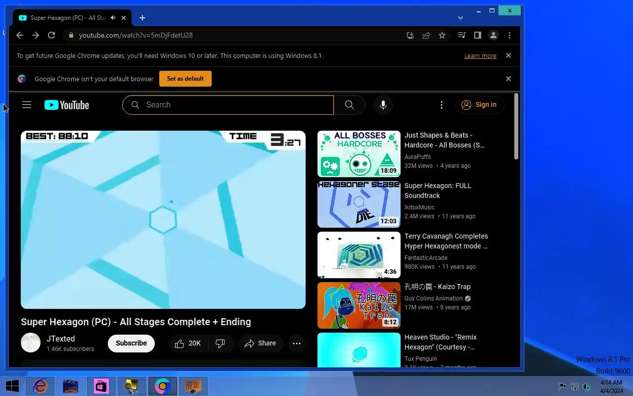
Task: Start voice search with the microphone
Action: point(383,105)
